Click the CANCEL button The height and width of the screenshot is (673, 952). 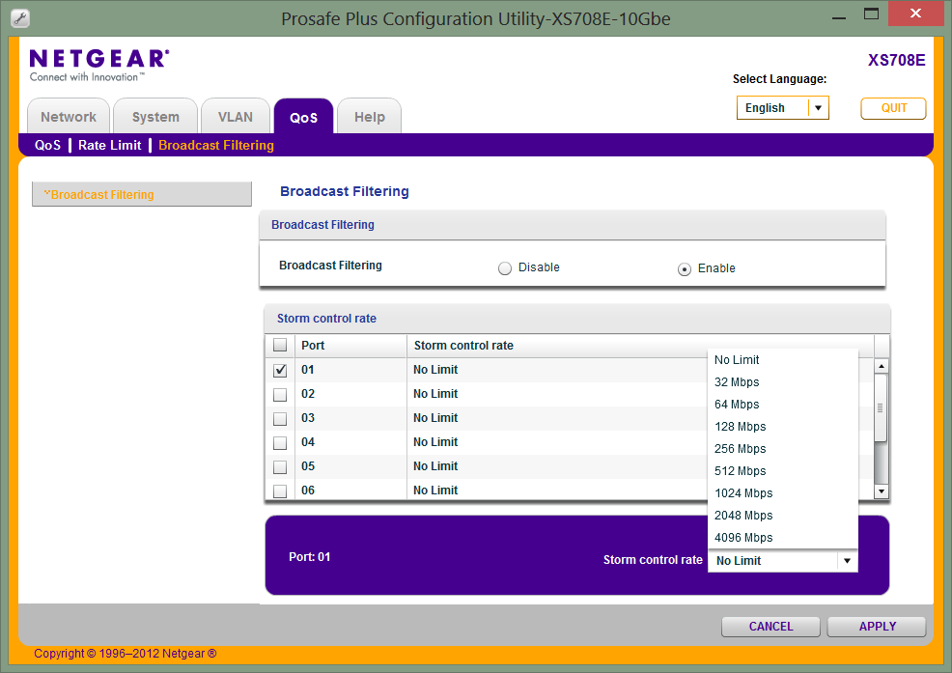tap(770, 627)
